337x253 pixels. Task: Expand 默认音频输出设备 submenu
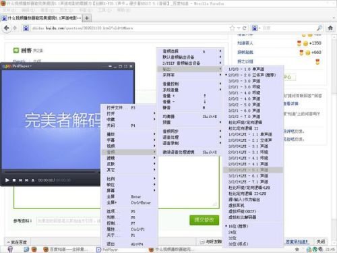190,57
